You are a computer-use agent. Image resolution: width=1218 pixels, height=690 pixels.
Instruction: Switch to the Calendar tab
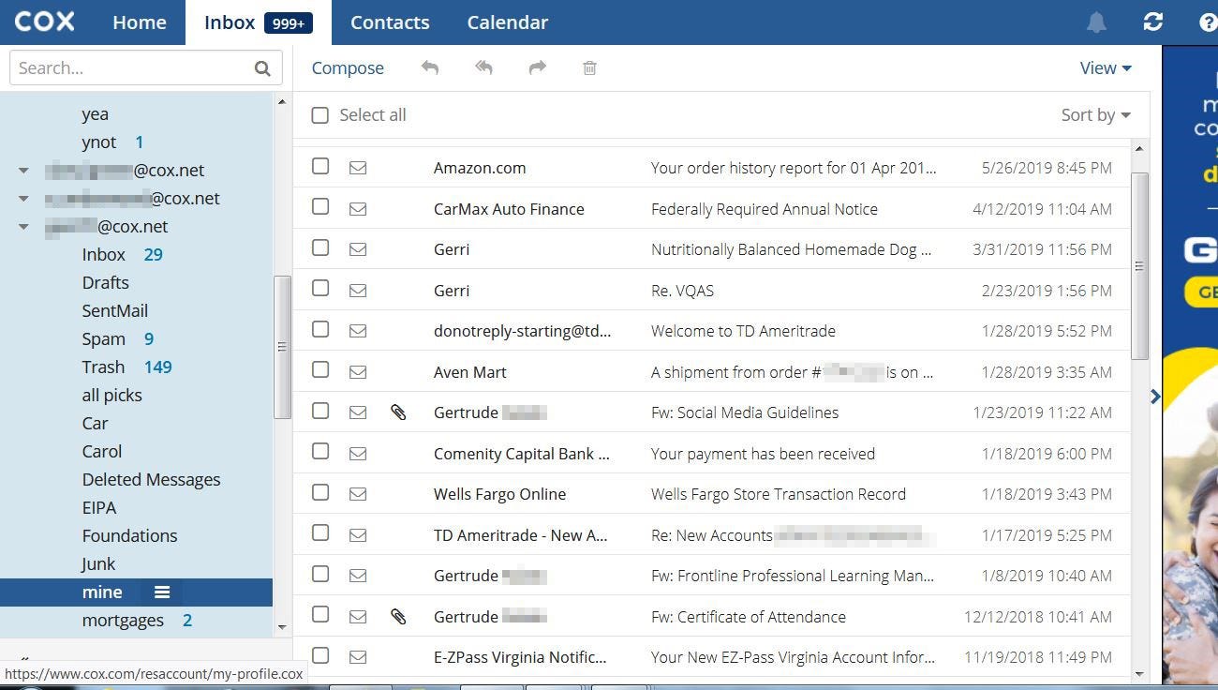[x=508, y=22]
